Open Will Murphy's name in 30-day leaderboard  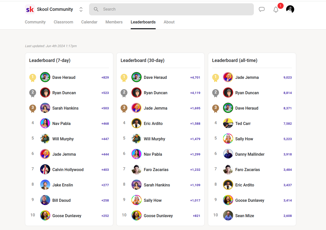[x=154, y=139]
